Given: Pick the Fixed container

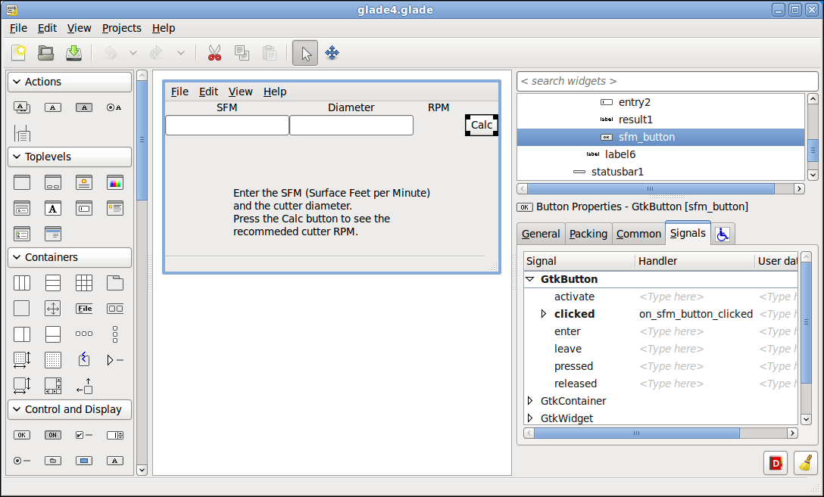Looking at the screenshot, I should pyautogui.click(x=52, y=360).
